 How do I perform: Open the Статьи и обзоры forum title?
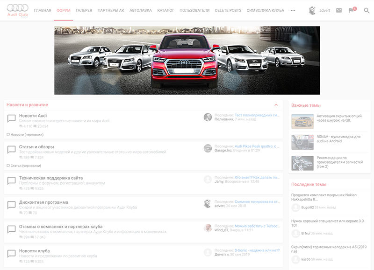point(36,147)
